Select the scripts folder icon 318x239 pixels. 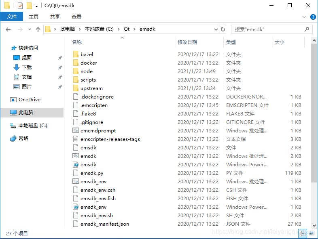tap(76, 80)
